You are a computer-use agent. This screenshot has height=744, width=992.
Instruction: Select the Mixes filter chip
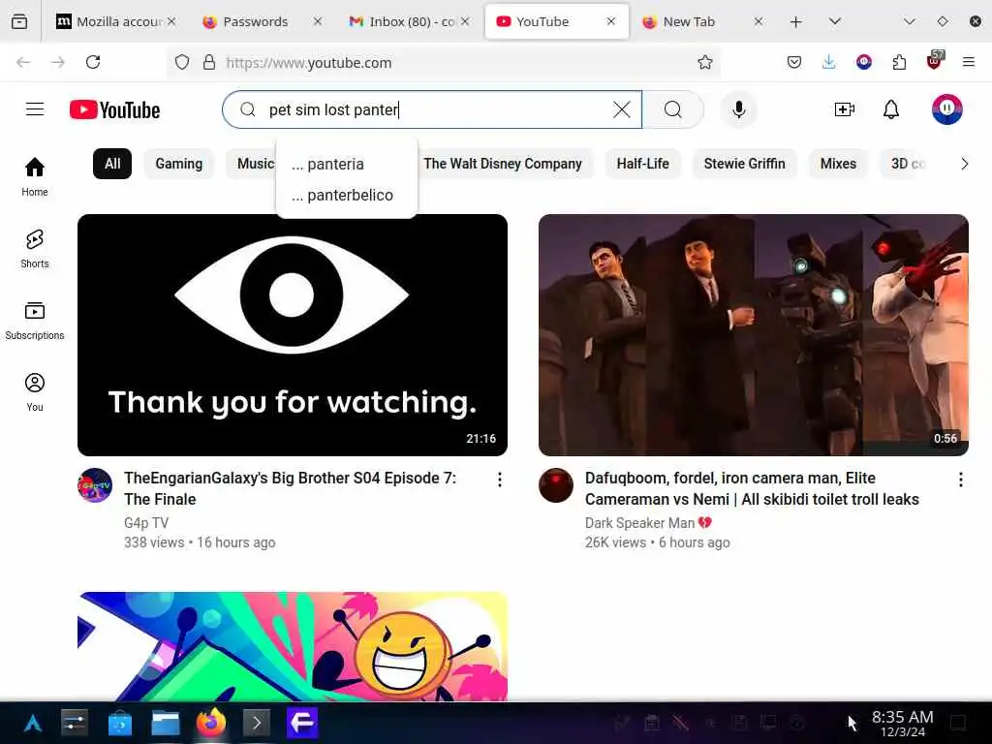click(838, 164)
